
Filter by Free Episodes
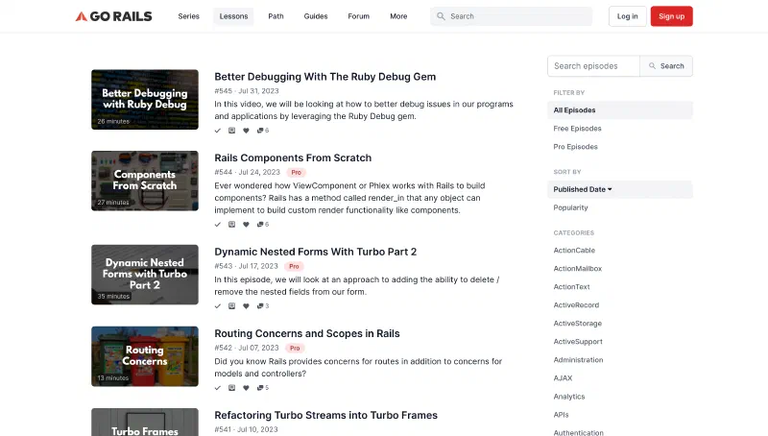(578, 129)
